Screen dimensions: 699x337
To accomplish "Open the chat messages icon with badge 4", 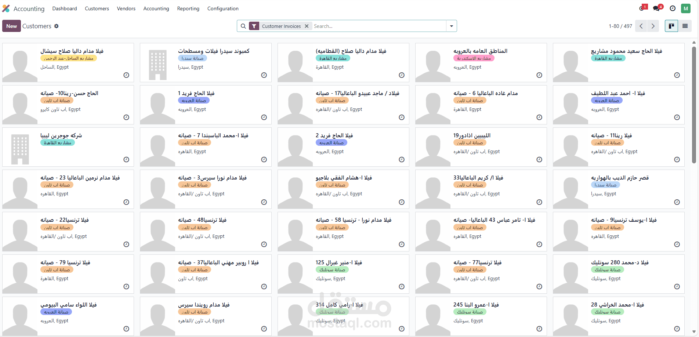I will 657,8.
